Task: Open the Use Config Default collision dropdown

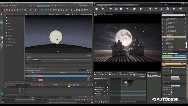Action: [175, 77]
